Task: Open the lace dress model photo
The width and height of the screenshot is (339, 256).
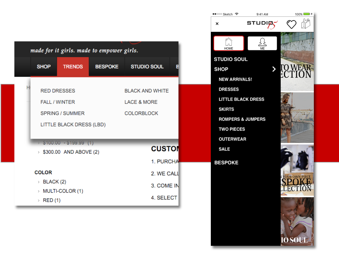Action: (297, 118)
